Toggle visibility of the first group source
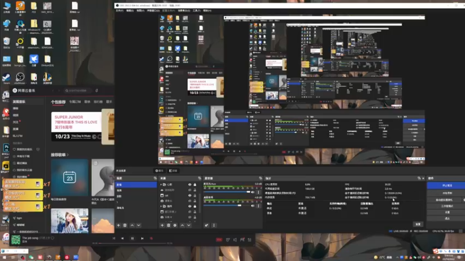 point(190,184)
